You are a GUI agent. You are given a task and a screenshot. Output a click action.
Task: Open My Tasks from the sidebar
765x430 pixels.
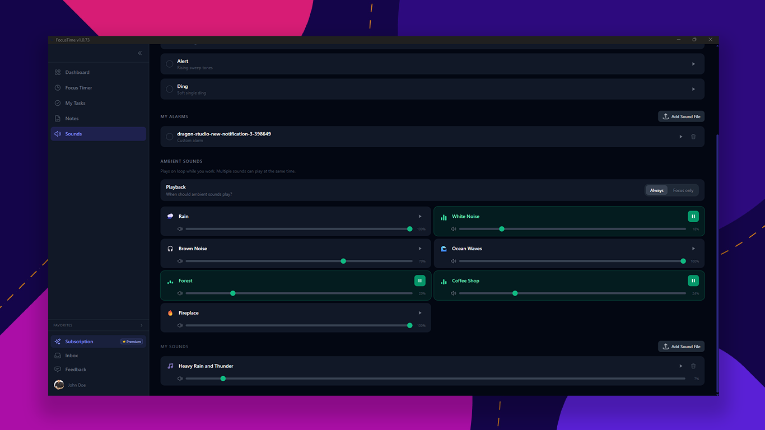[98, 103]
